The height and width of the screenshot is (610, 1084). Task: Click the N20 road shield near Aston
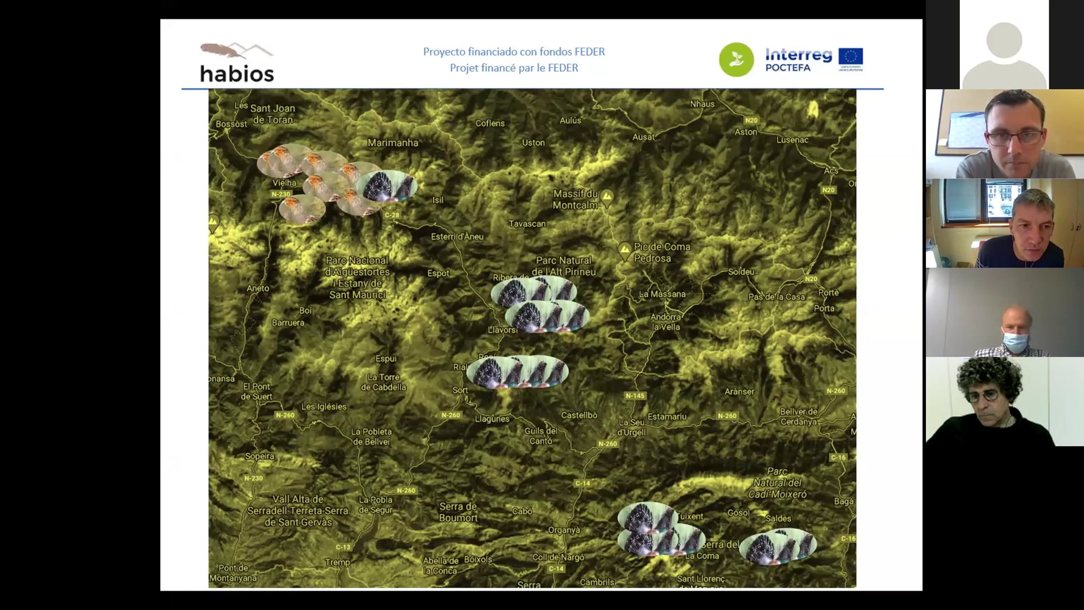751,120
